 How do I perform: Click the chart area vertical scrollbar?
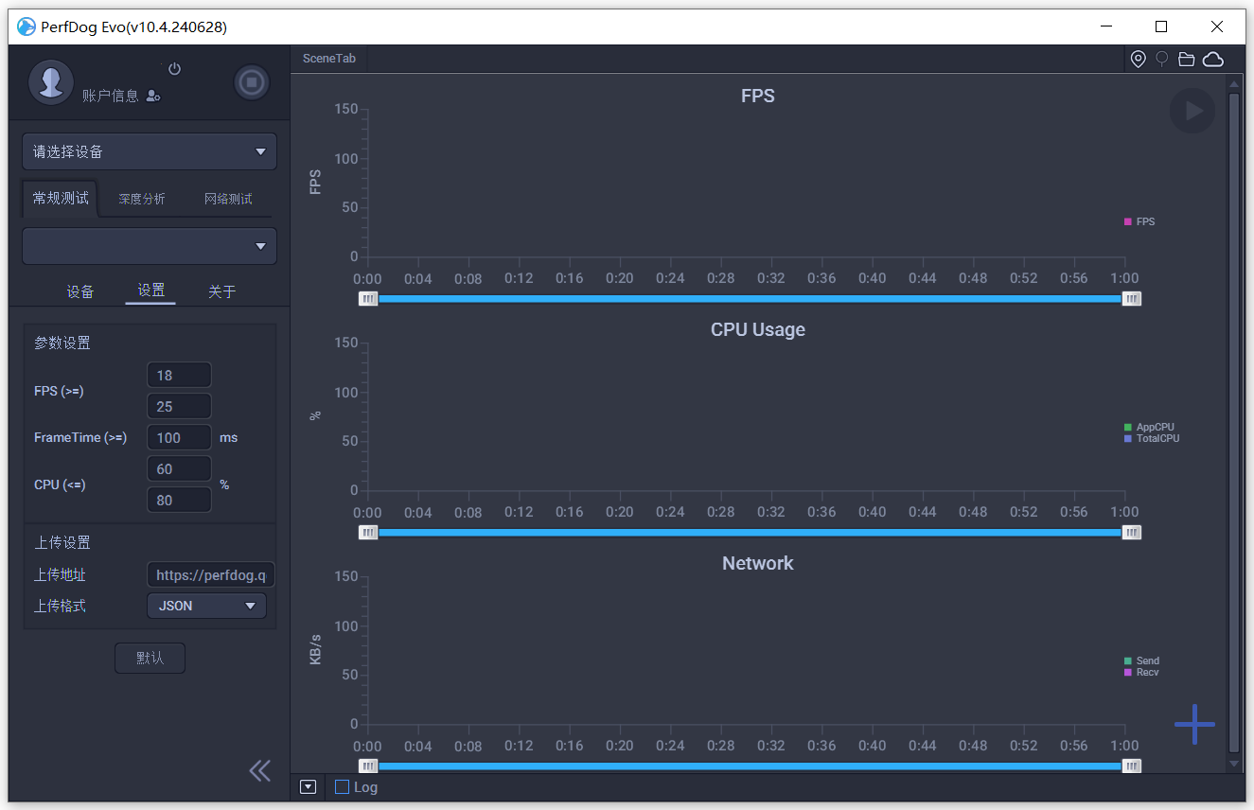coord(1233,422)
